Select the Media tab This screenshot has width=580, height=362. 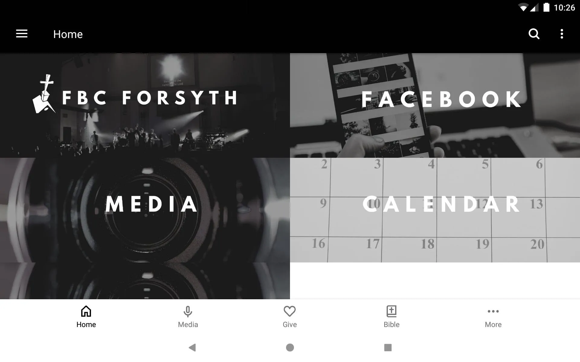[188, 316]
